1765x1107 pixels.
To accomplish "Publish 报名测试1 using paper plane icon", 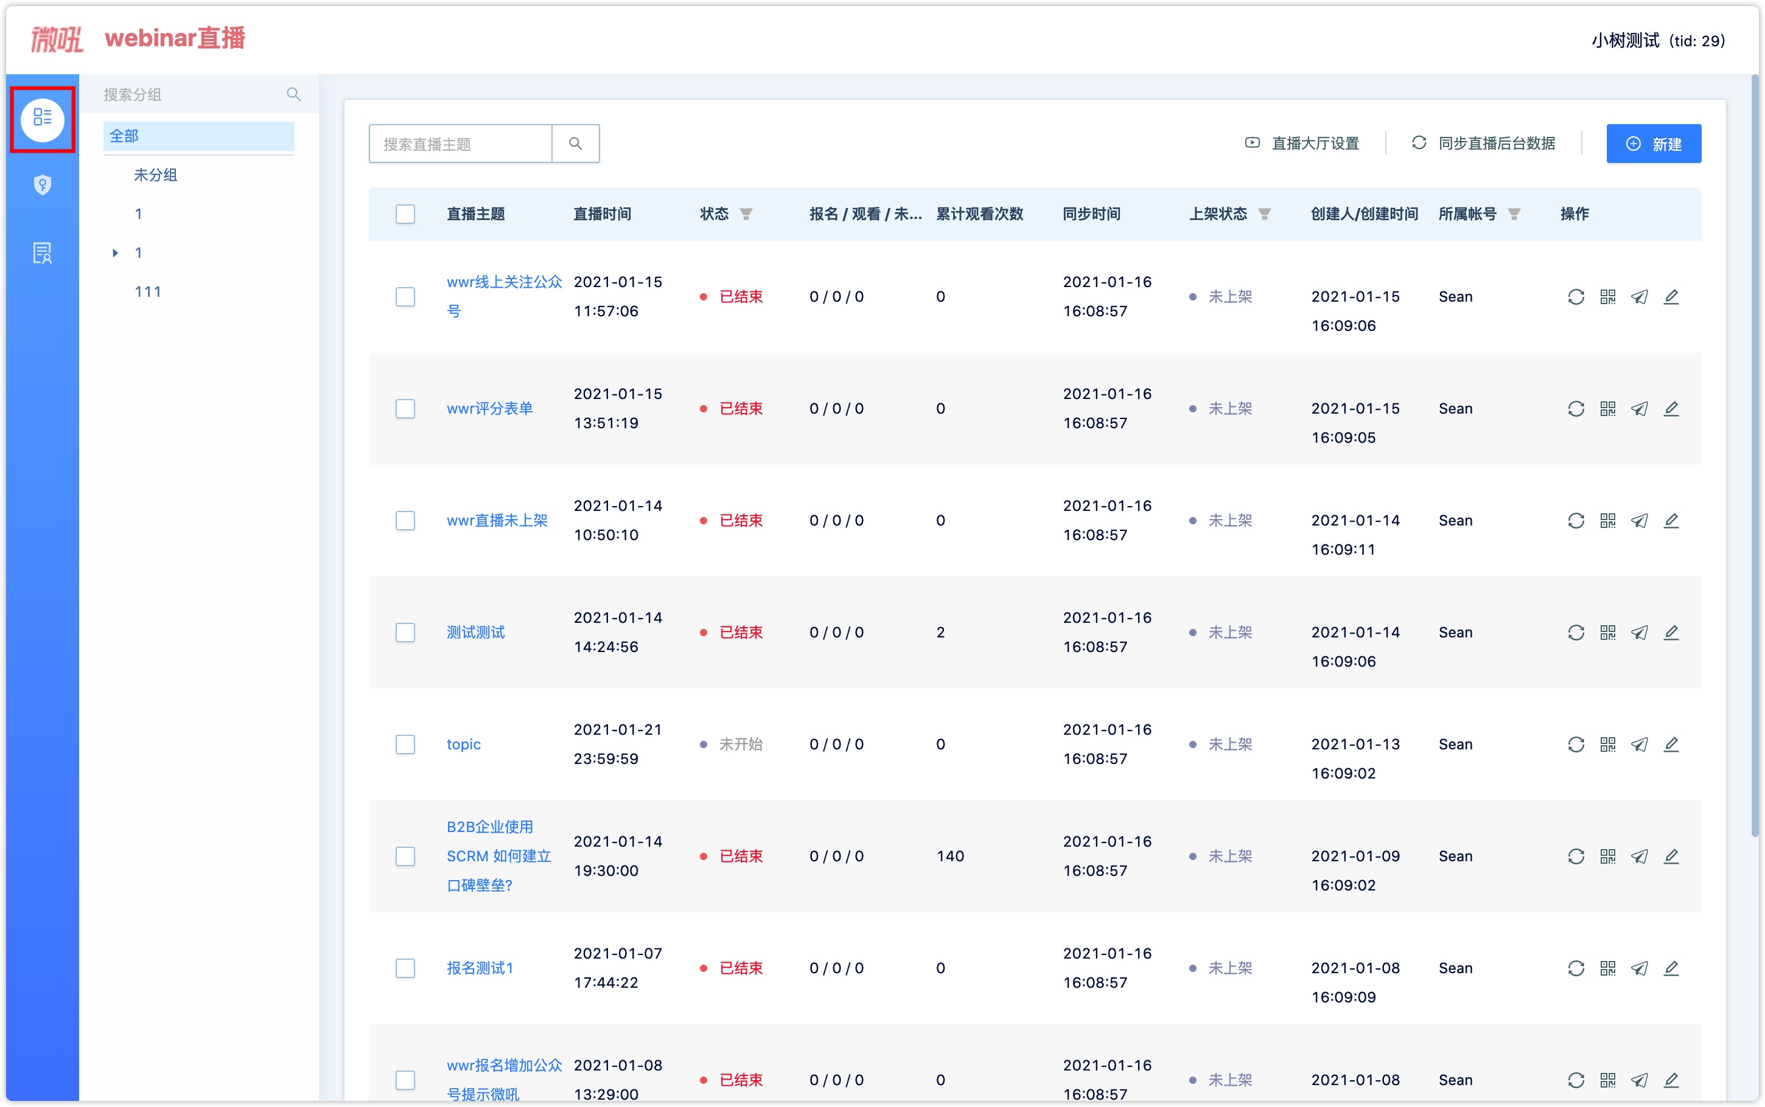I will (1639, 968).
